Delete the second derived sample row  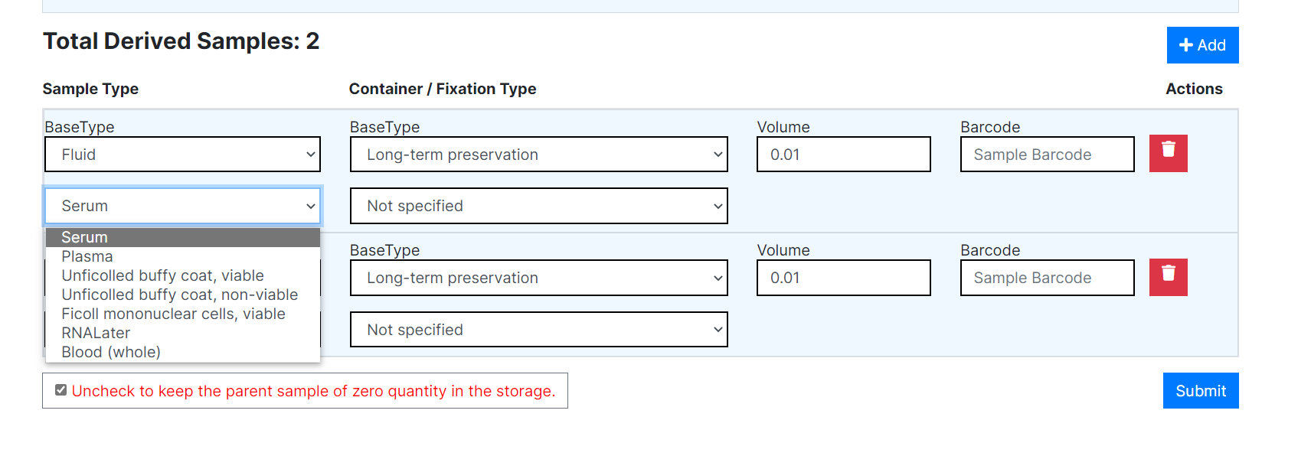(1168, 277)
